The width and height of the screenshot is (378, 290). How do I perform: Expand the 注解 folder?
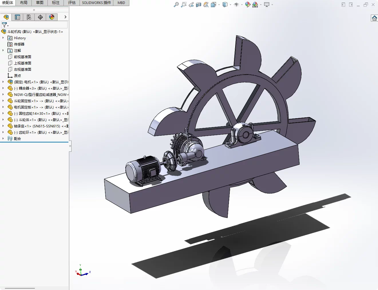pyautogui.click(x=3, y=50)
